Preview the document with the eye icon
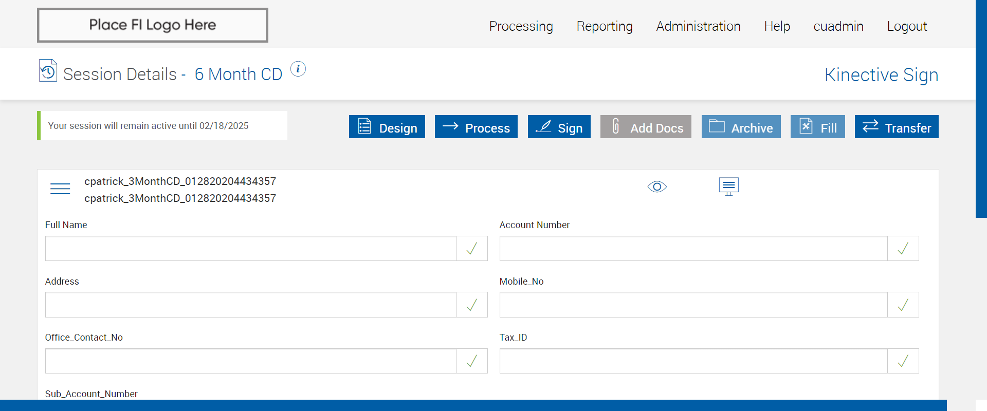Screen dimensions: 987x411 point(657,186)
